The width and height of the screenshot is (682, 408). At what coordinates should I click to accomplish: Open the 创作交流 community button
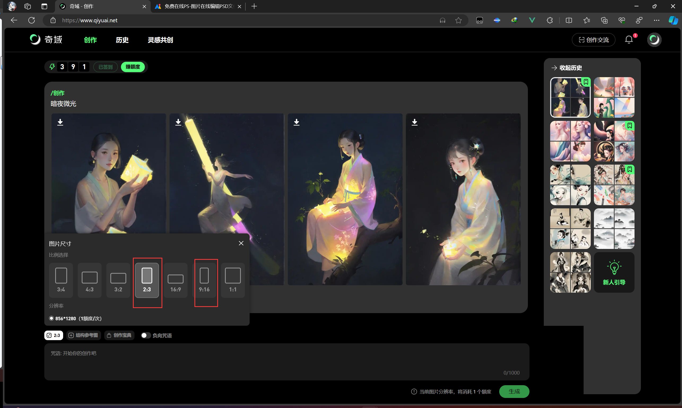(594, 40)
